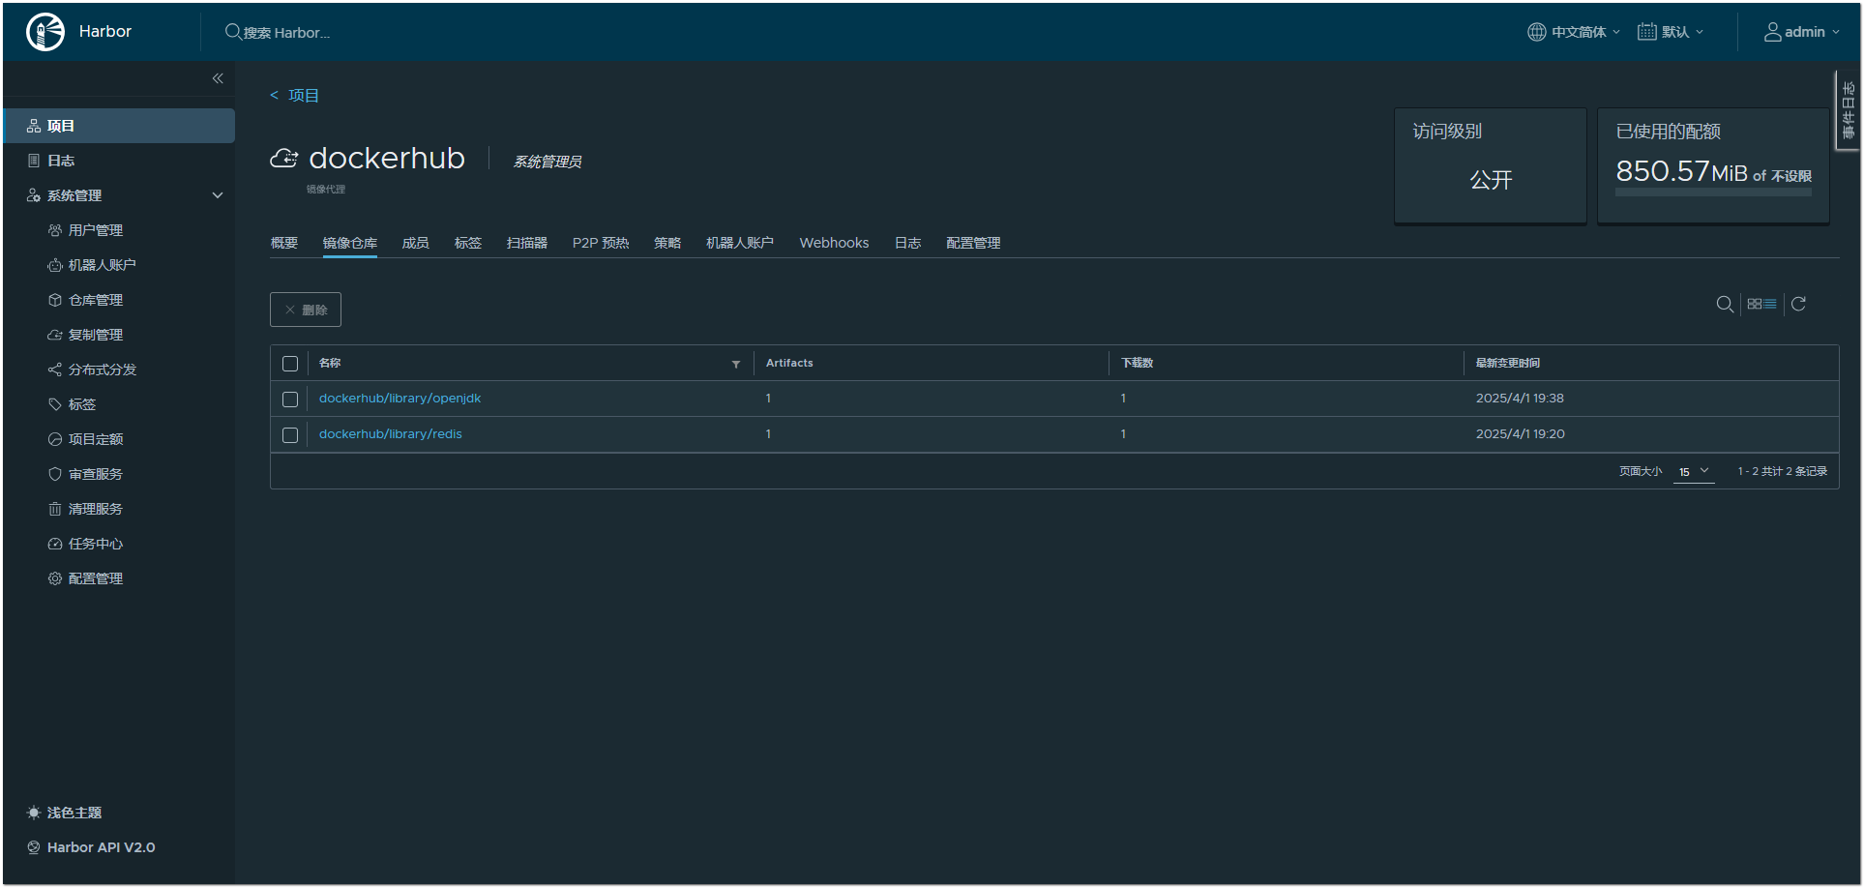This screenshot has width=1864, height=888.
Task: Open the 机器人账户 project tab
Action: pyautogui.click(x=740, y=243)
